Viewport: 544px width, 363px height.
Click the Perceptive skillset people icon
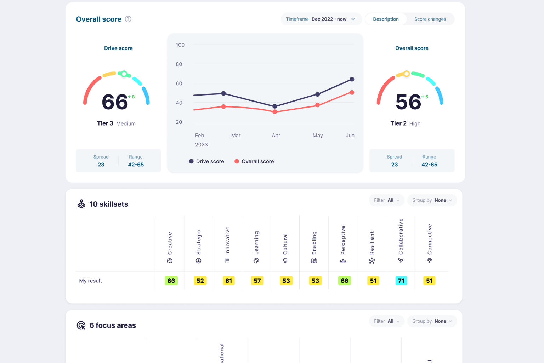[343, 261]
